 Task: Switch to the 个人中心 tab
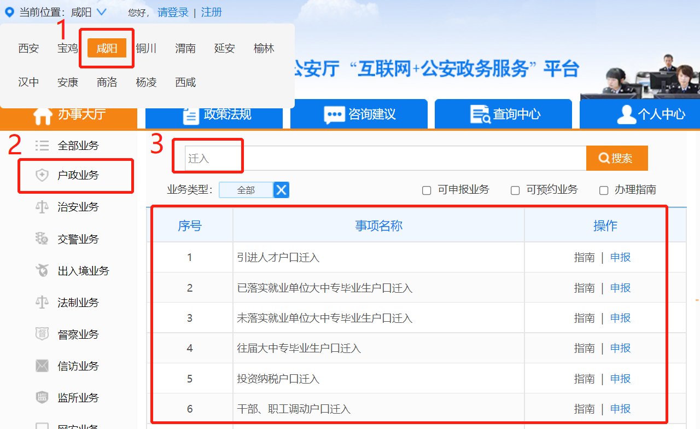[640, 114]
